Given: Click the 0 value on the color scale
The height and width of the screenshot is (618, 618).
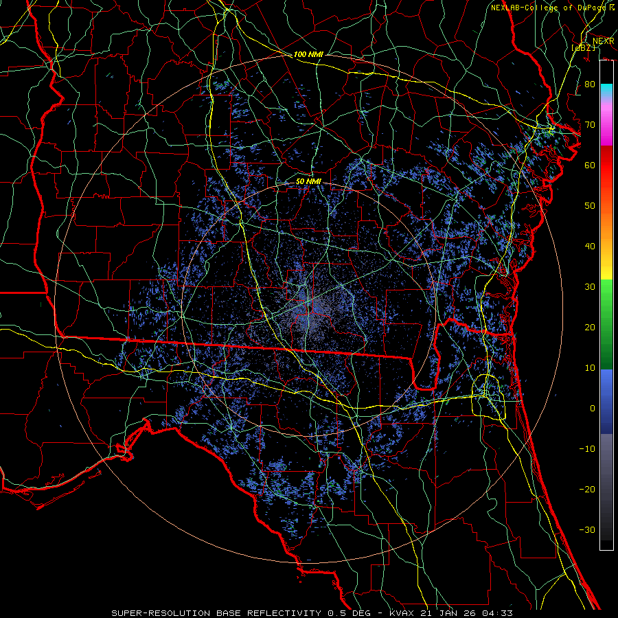Looking at the screenshot, I should pyautogui.click(x=593, y=409).
